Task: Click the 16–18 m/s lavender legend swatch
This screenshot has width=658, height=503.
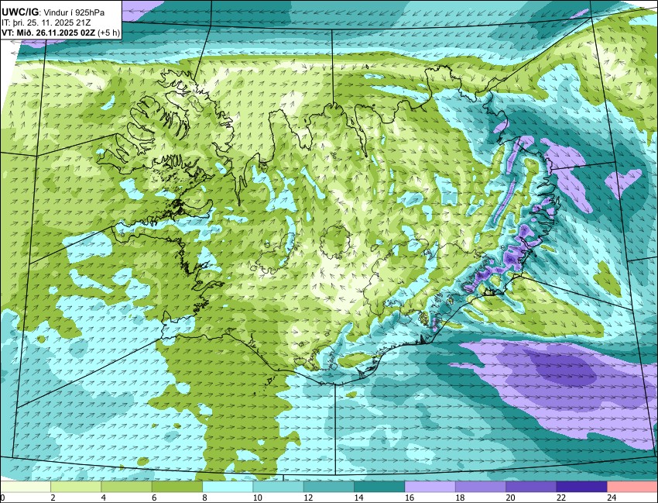Action: click(430, 487)
